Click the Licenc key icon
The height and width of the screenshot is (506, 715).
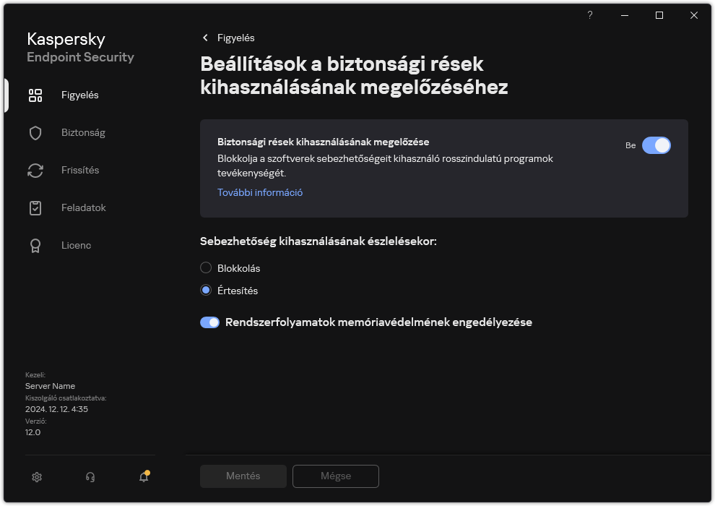35,245
